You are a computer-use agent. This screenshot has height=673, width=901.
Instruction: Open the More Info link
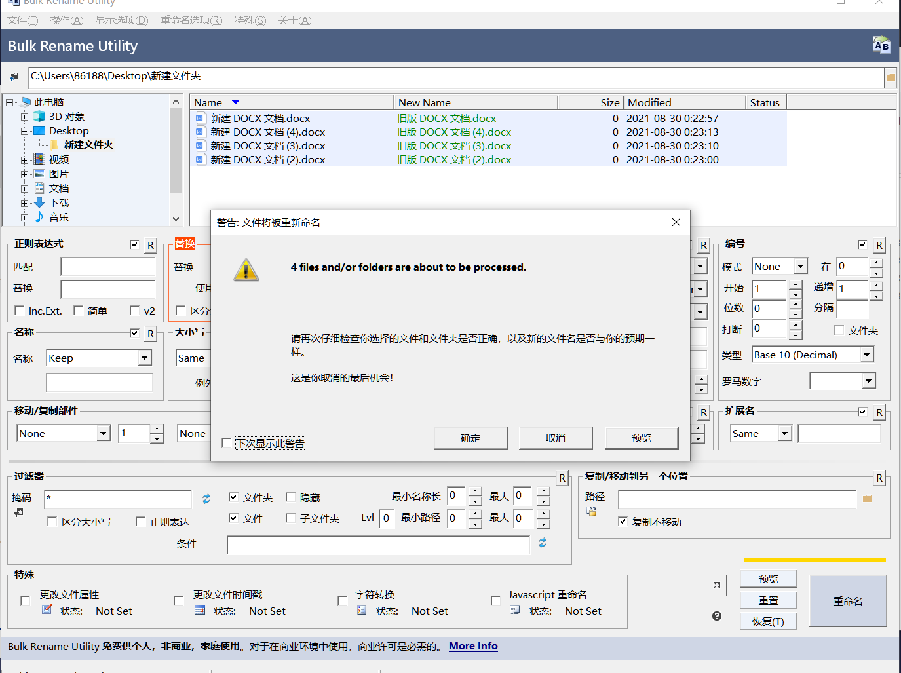473,646
